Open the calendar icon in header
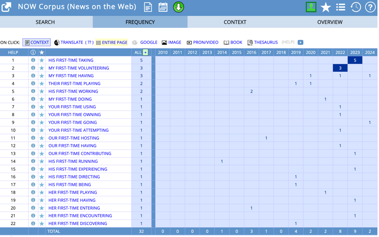The width and height of the screenshot is (379, 237). click(x=163, y=7)
